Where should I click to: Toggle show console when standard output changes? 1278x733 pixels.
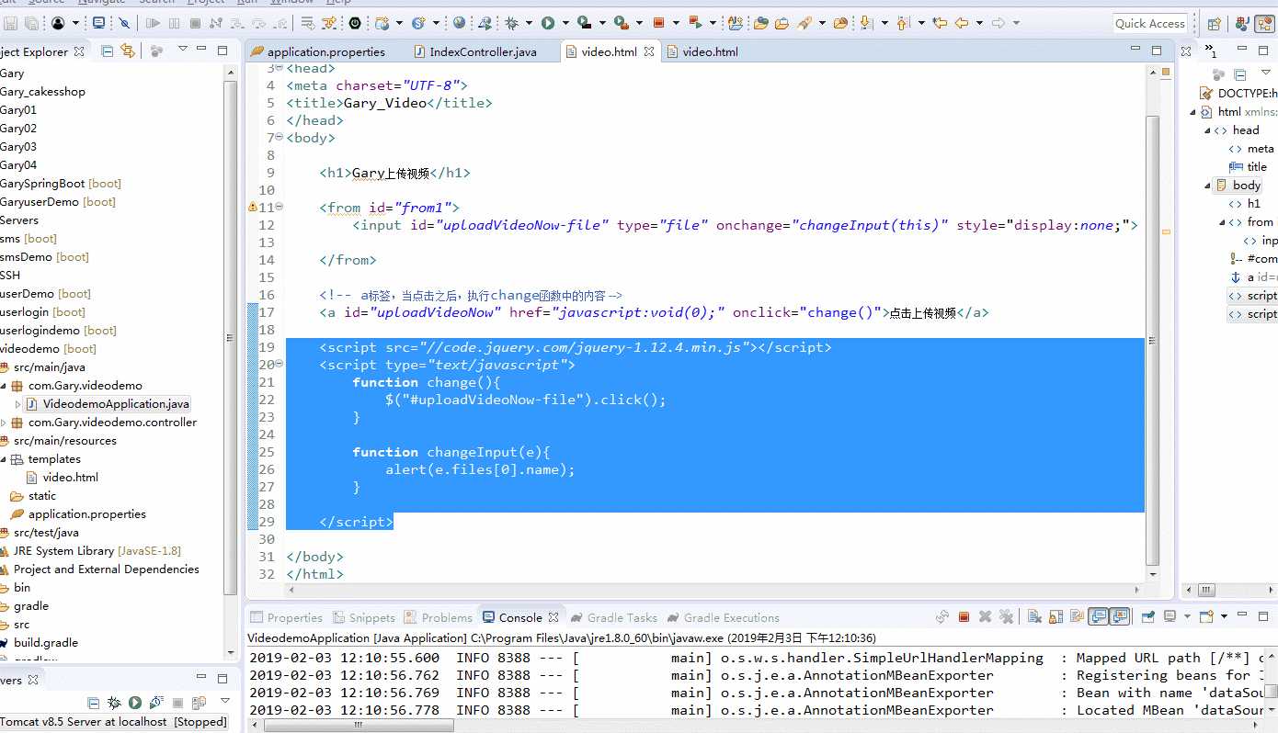click(1098, 617)
